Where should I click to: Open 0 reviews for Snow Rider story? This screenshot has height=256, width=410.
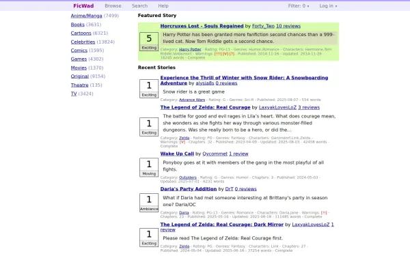tap(226, 83)
